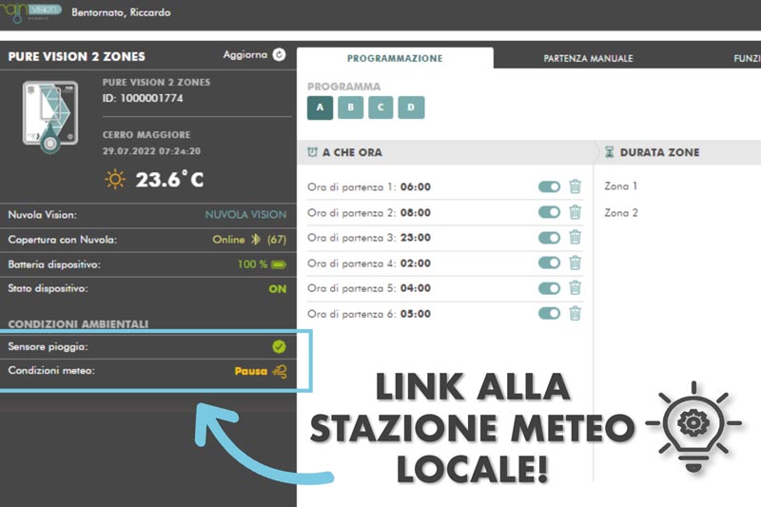Remove Ora di partenza 4 via trash icon
This screenshot has height=507, width=761.
tap(575, 263)
